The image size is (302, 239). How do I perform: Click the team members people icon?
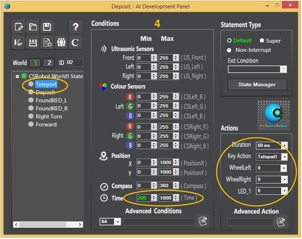61,43
